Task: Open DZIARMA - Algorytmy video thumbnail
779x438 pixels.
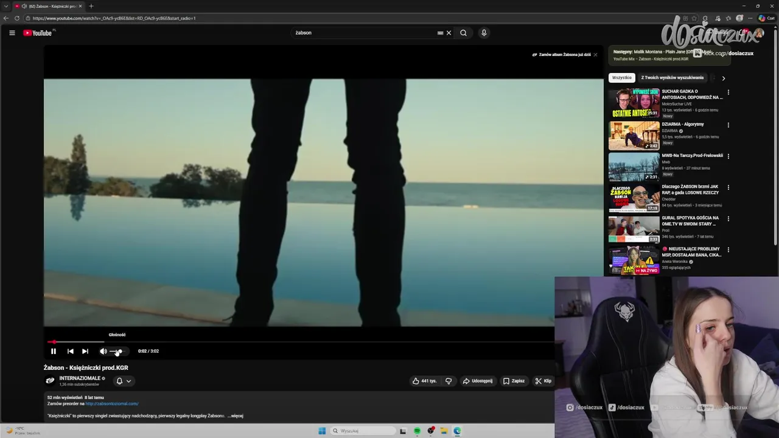Action: tap(634, 136)
